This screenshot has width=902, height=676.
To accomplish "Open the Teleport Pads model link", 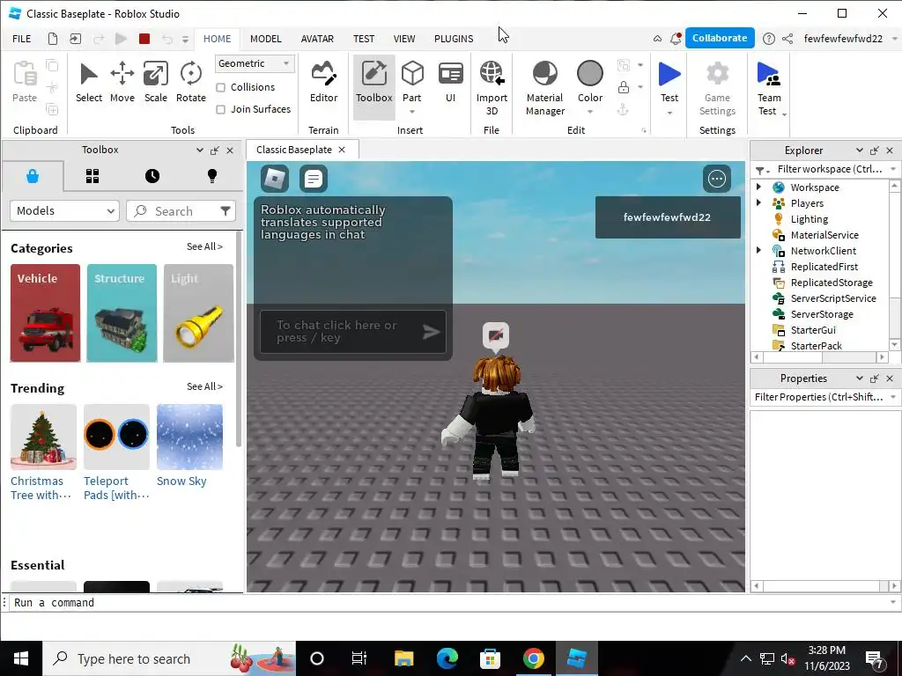I will tap(116, 488).
